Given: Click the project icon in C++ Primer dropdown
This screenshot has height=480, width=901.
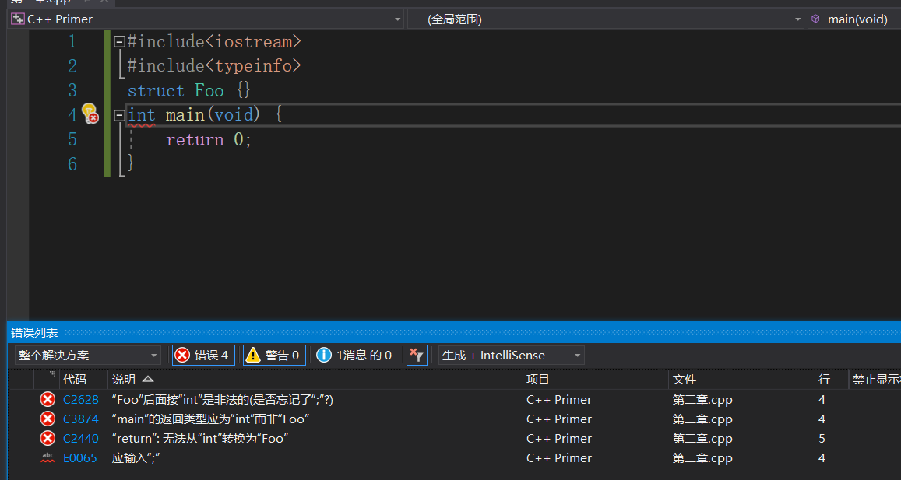Looking at the screenshot, I should tap(17, 19).
